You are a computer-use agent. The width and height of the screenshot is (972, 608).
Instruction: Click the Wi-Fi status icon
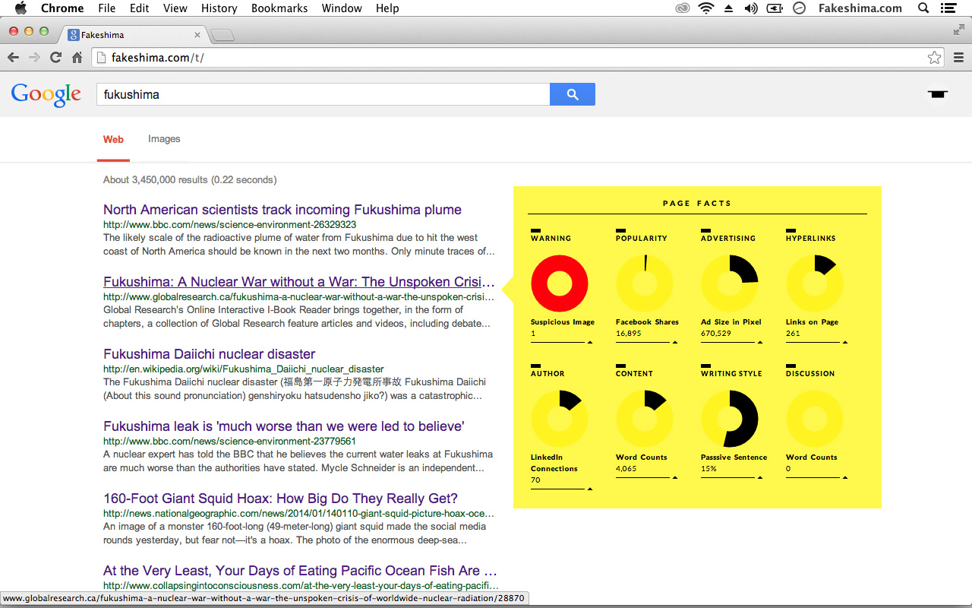click(706, 8)
